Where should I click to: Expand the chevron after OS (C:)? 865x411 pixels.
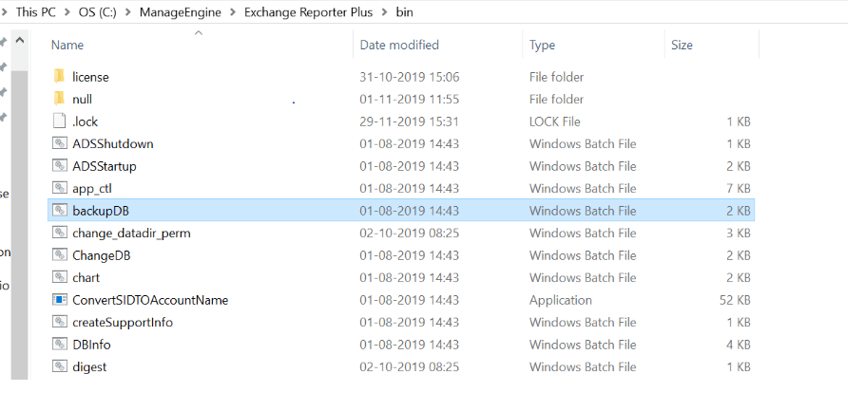(128, 12)
